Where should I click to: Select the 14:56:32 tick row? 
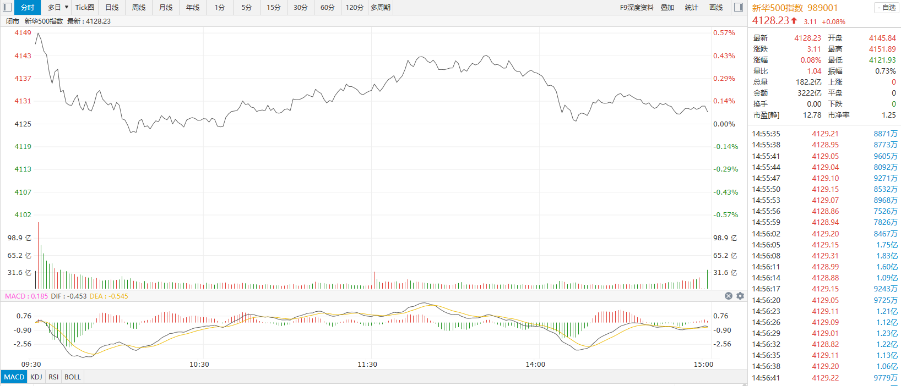tap(824, 344)
